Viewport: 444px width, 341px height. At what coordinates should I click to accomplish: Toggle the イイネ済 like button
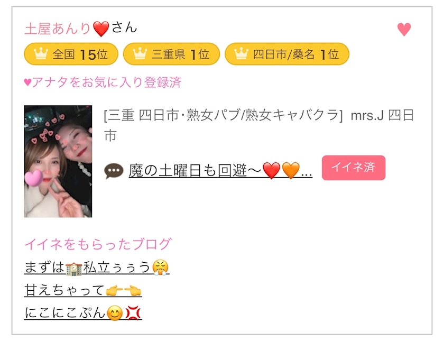pyautogui.click(x=354, y=168)
